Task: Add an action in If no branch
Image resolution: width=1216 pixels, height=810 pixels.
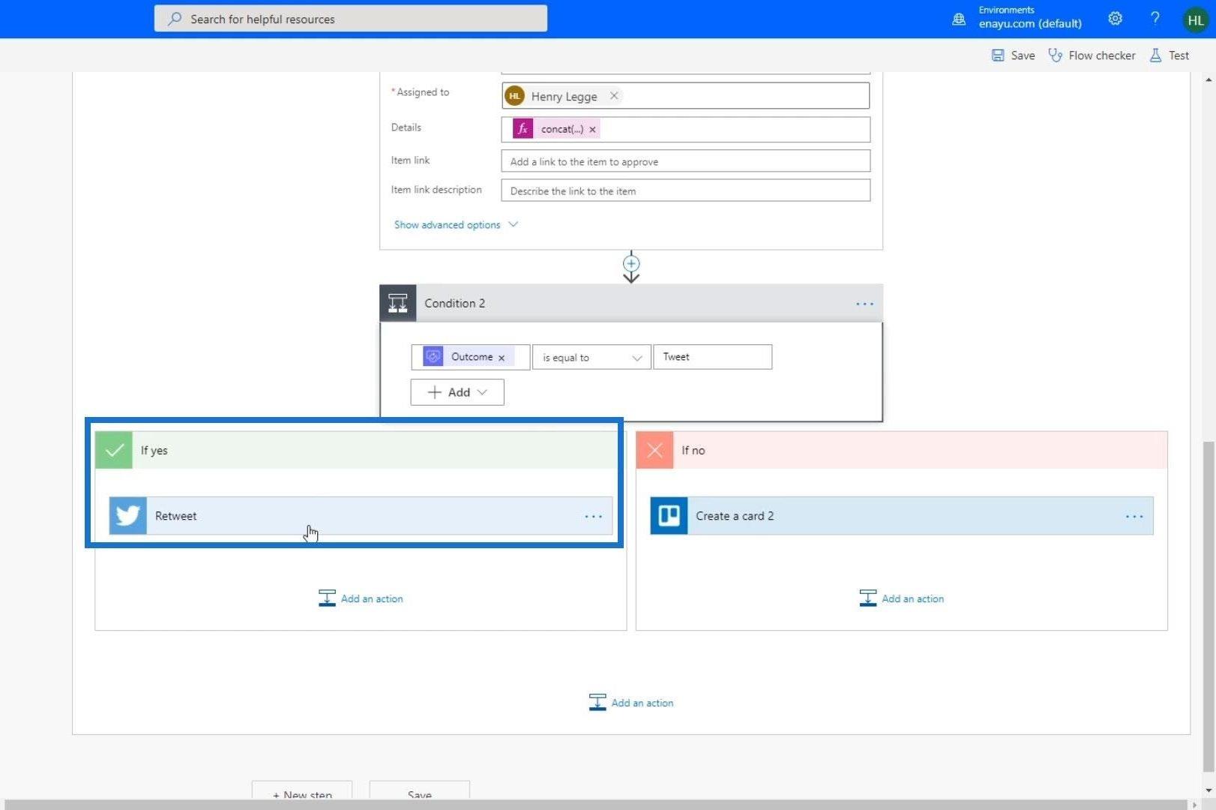Action: click(x=901, y=598)
